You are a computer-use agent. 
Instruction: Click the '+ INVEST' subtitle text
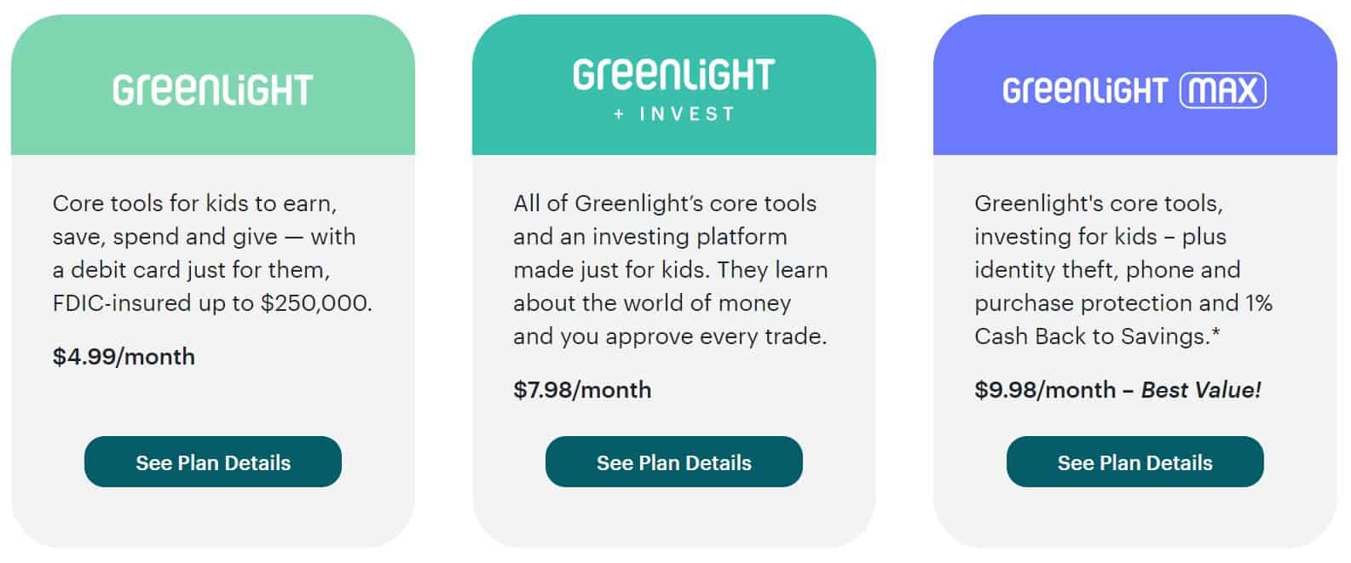pyautogui.click(x=674, y=114)
